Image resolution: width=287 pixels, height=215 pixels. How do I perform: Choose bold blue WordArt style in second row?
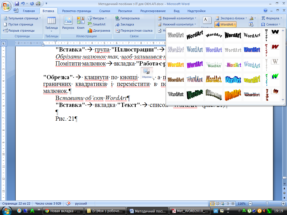point(252,50)
